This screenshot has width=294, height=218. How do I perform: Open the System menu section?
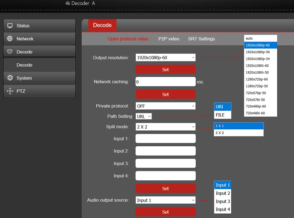40,78
